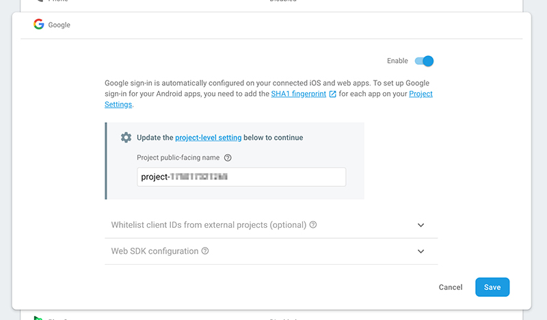This screenshot has height=320, width=547.
Task: Click the Whitelist client IDs section title
Action: 209,225
